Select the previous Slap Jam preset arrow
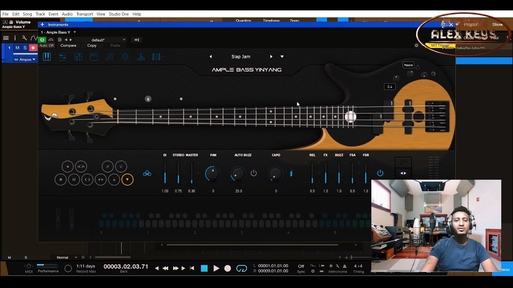513x288 pixels. coord(210,57)
